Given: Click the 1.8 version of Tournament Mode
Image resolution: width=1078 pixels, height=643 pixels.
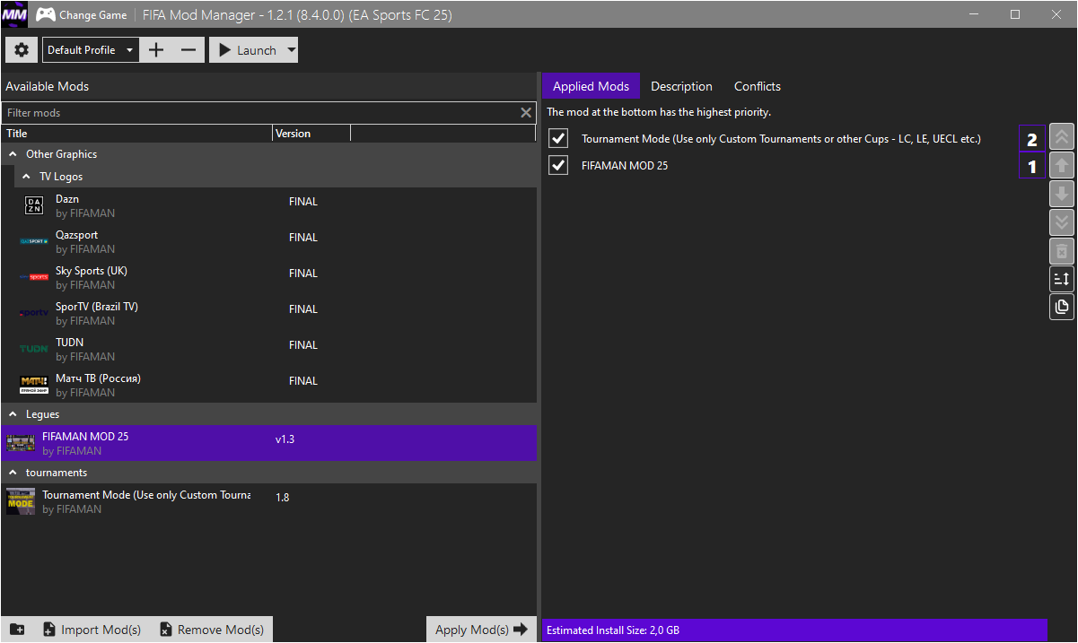Looking at the screenshot, I should tap(283, 497).
